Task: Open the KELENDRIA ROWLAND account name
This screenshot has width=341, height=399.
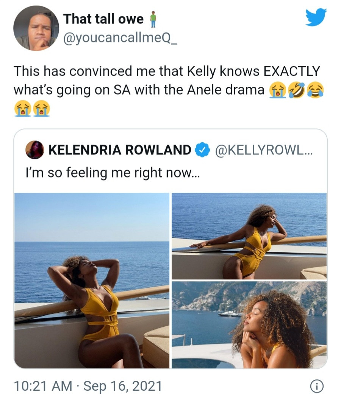Action: (x=120, y=150)
